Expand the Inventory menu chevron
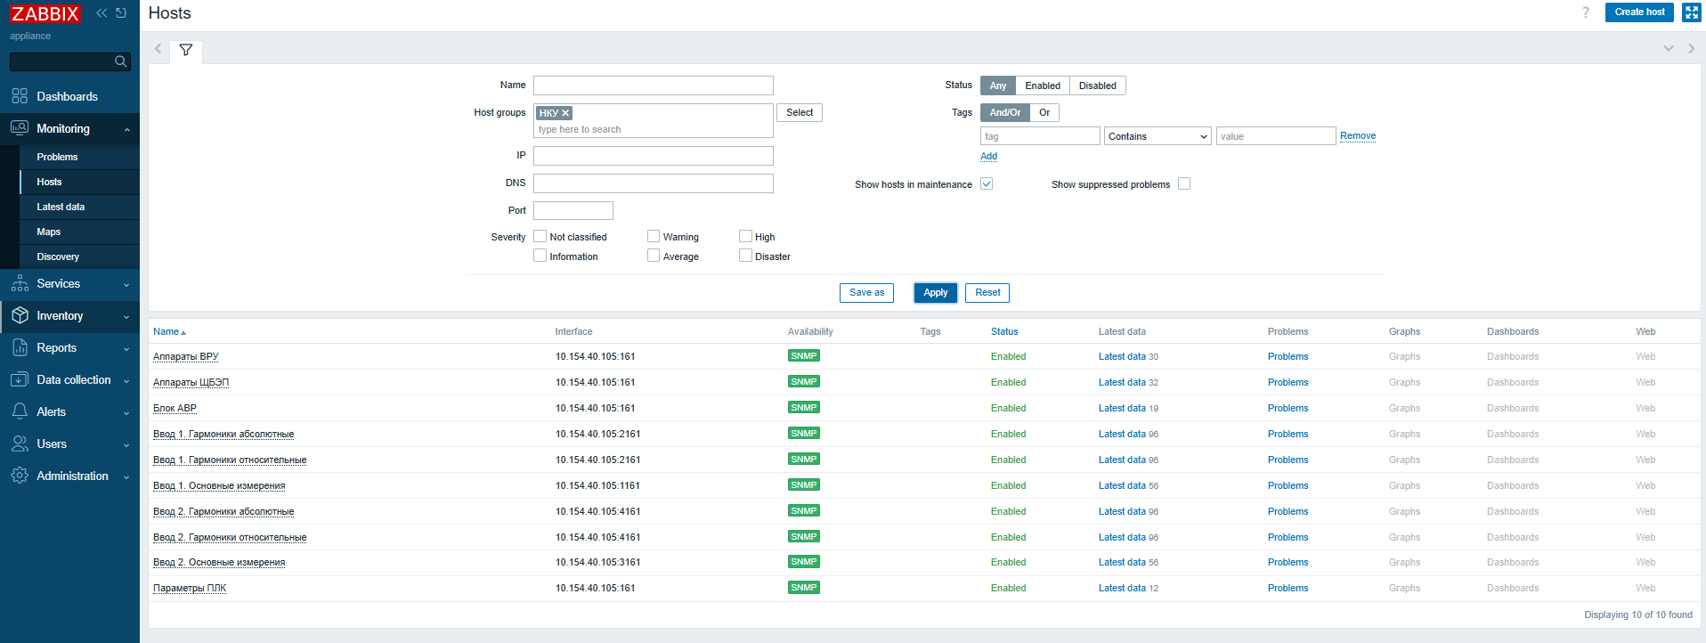This screenshot has width=1706, height=643. coord(126,317)
